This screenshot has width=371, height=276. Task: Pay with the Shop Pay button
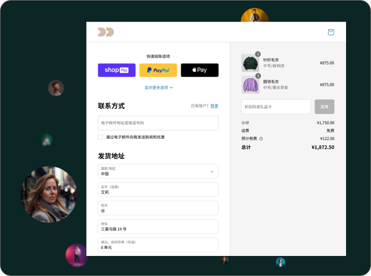coord(117,70)
